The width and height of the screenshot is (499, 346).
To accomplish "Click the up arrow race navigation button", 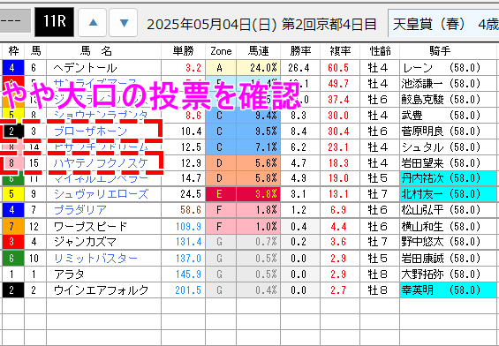I will click(x=93, y=23).
